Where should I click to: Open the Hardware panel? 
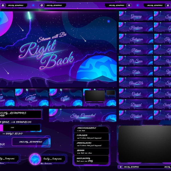[x=136, y=27]
